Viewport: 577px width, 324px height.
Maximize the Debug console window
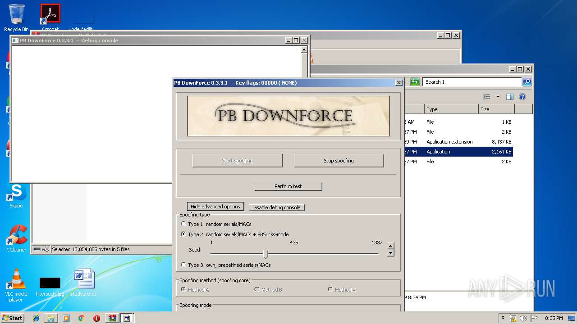[x=296, y=40]
